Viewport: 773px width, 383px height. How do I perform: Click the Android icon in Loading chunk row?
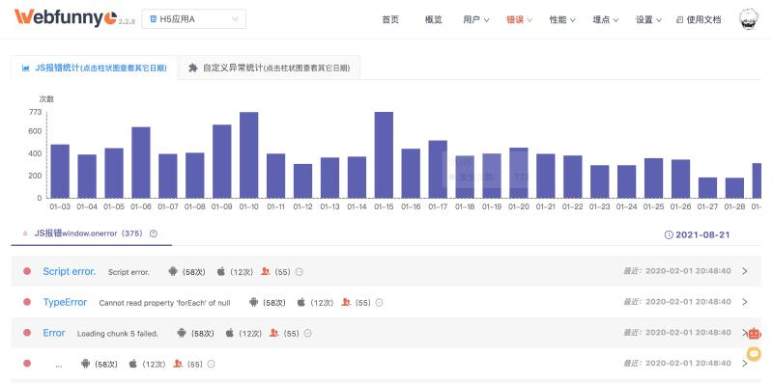pos(182,333)
